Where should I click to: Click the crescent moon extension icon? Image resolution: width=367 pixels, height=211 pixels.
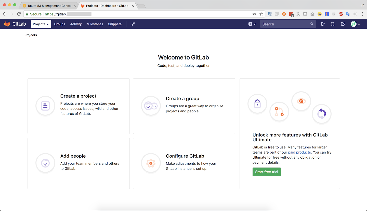coord(320,14)
